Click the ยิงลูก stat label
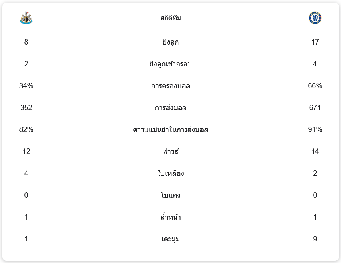Image resolution: width=341 pixels, height=263 pixels. 171,42
